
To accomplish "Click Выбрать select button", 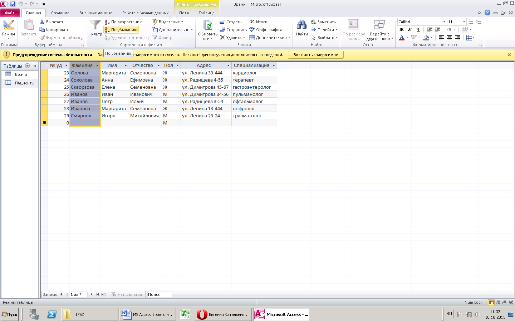I will click(324, 38).
